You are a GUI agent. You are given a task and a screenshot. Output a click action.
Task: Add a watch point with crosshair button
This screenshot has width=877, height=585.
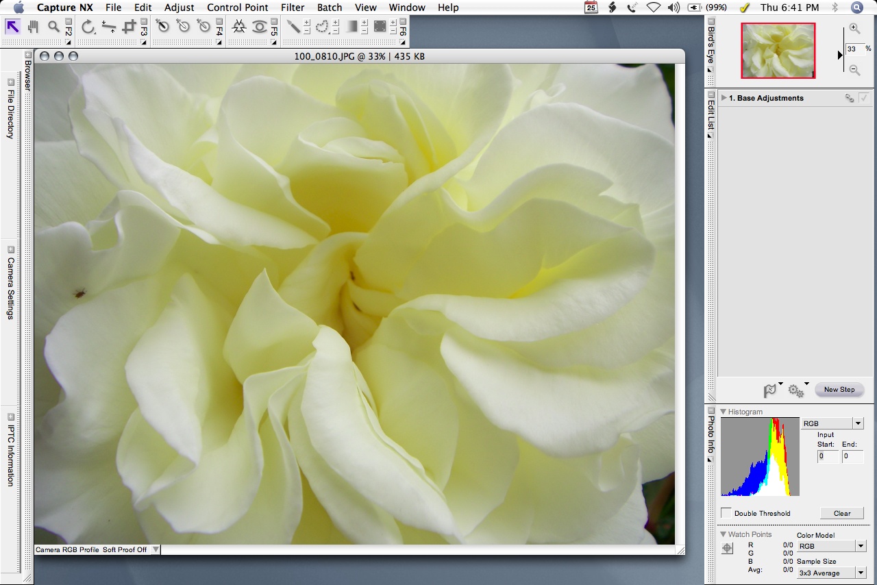point(728,548)
